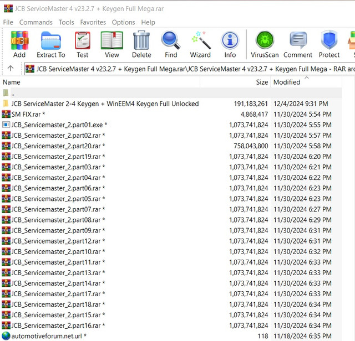Select JCB_Servicemaster_2.part17.rar row
This screenshot has height=341, width=355.
[171, 294]
